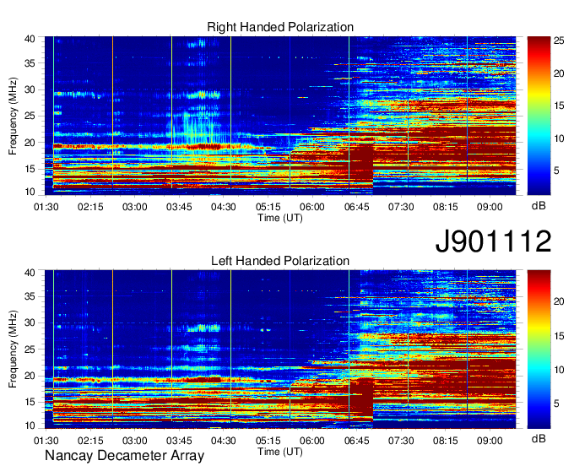
Task: Click the 15 MHz tick on the Left Handed frequency axis
Action: (x=30, y=403)
